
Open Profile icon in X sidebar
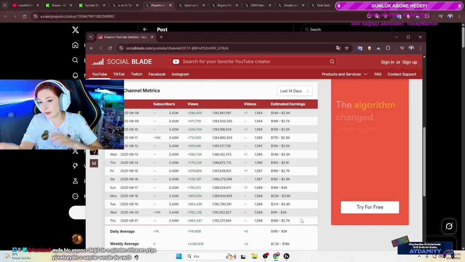tap(75, 181)
